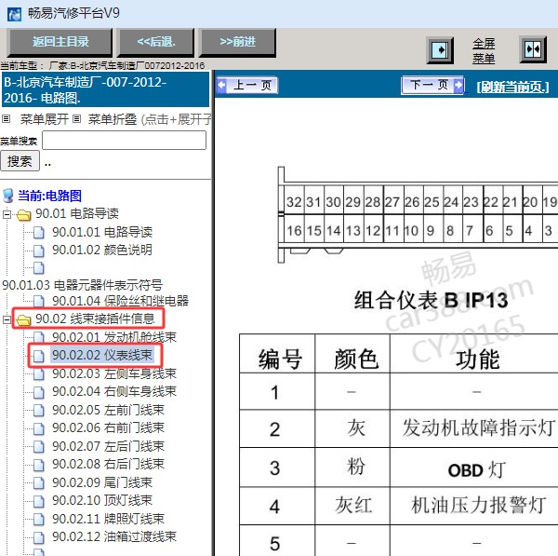Open 90.01.04 保险丝和继电器
Viewport: 558px width, 556px height.
coord(120,301)
